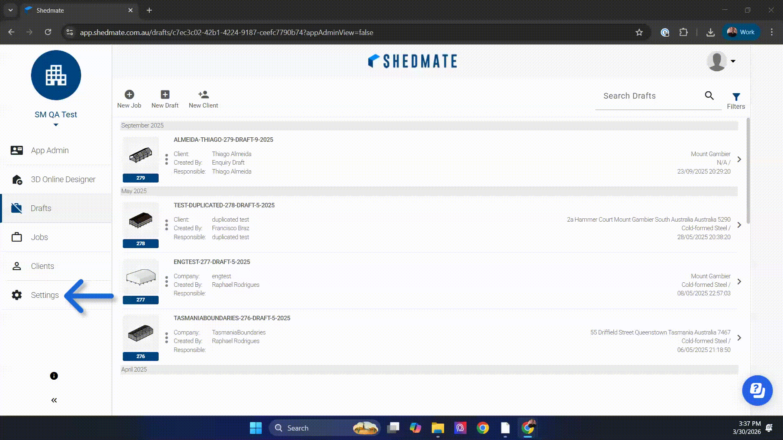Image resolution: width=783 pixels, height=440 pixels.
Task: Open the Filters funnel icon
Action: pos(736,97)
